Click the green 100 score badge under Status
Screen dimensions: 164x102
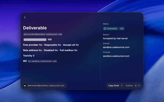pyautogui.click(x=122, y=29)
